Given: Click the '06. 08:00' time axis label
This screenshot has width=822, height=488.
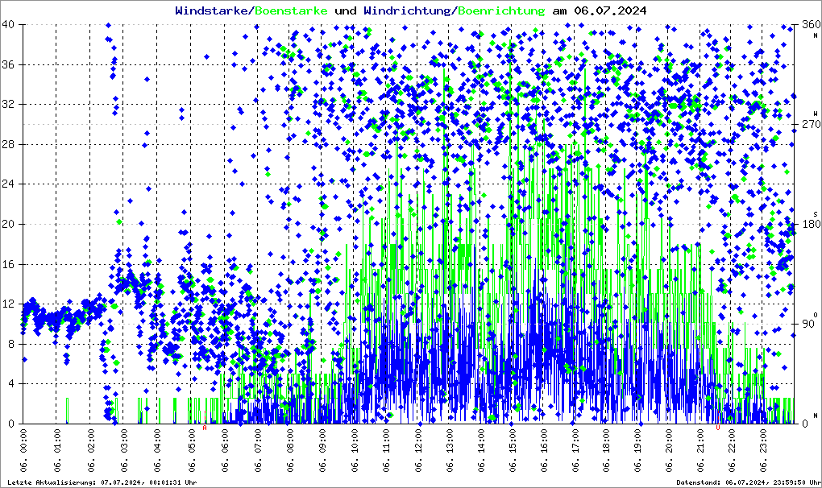Looking at the screenshot, I should 290,450.
